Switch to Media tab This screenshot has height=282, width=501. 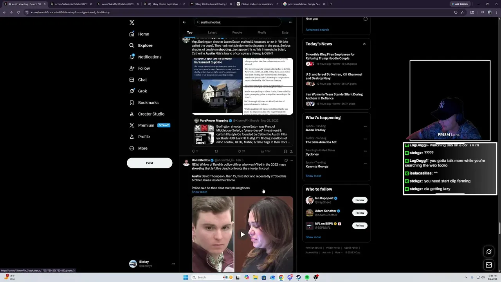(x=262, y=33)
